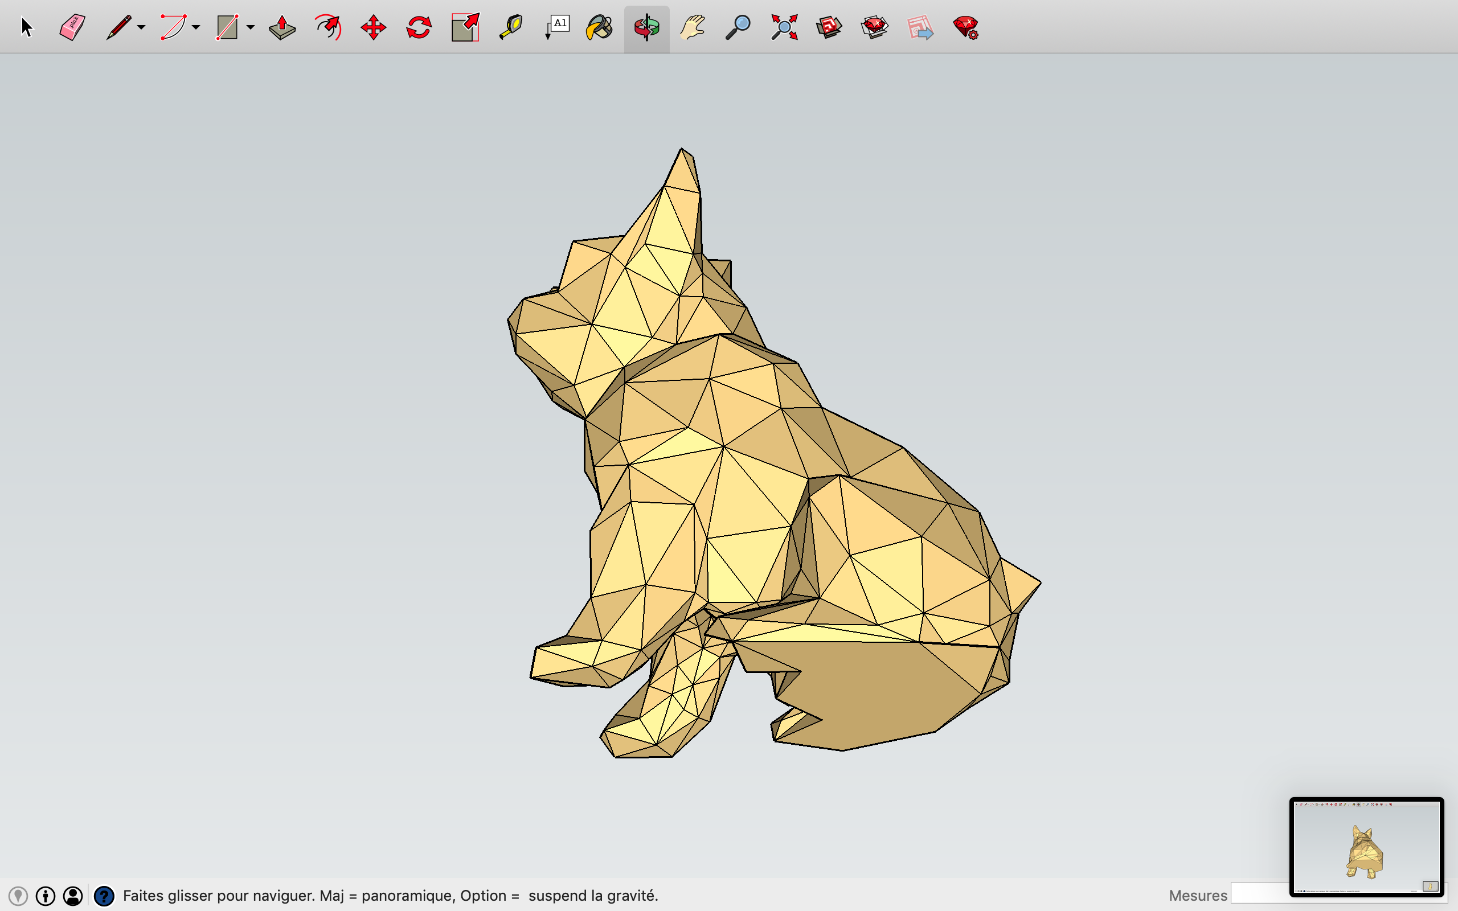The width and height of the screenshot is (1458, 911).
Task: Click the Mesures input field
Action: [x=1260, y=892]
